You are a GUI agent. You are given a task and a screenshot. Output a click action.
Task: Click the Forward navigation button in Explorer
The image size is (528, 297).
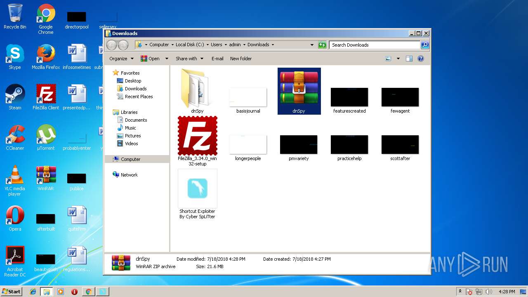click(123, 45)
